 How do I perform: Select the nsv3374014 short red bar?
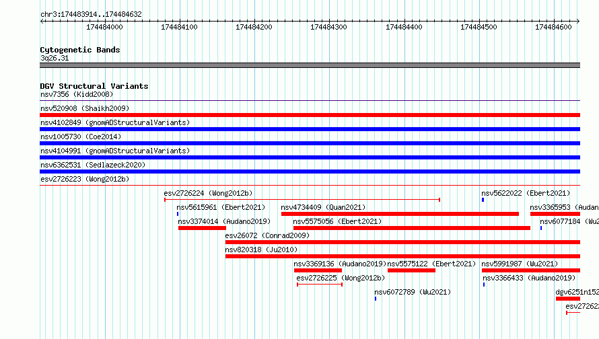click(x=202, y=228)
